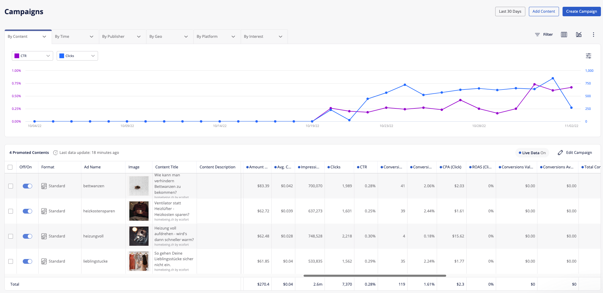Click the peak Clicks point on the chart
The height and width of the screenshot is (293, 603).
(x=553, y=79)
